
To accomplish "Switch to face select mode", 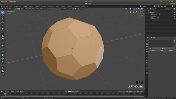I will 19,9.
